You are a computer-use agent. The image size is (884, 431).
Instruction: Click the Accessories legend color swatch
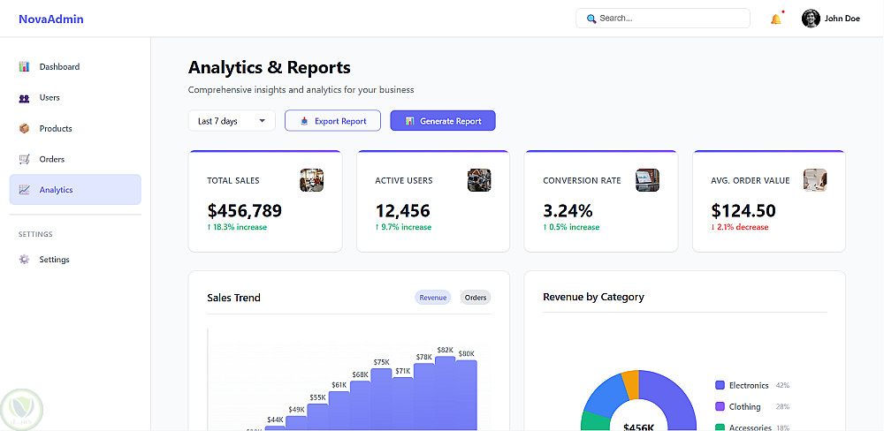[720, 427]
